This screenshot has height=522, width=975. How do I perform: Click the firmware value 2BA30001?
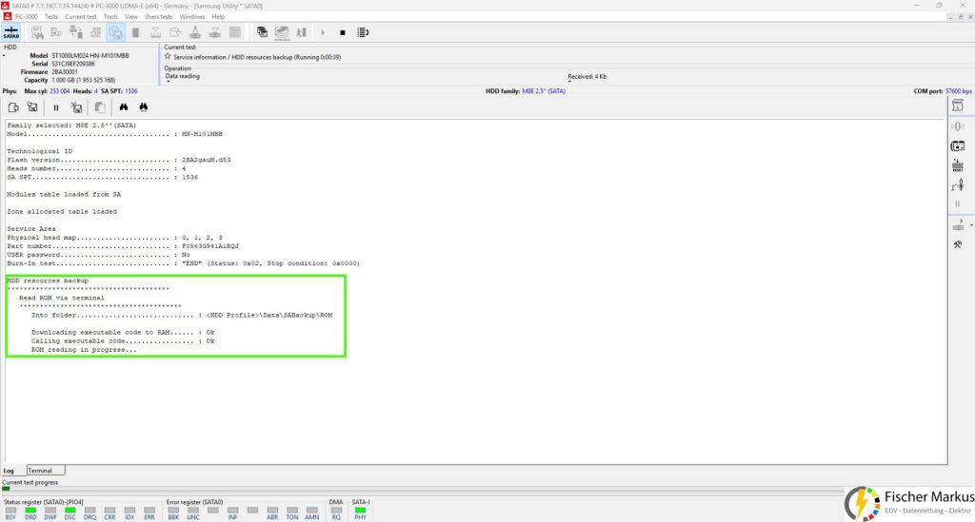coord(65,72)
